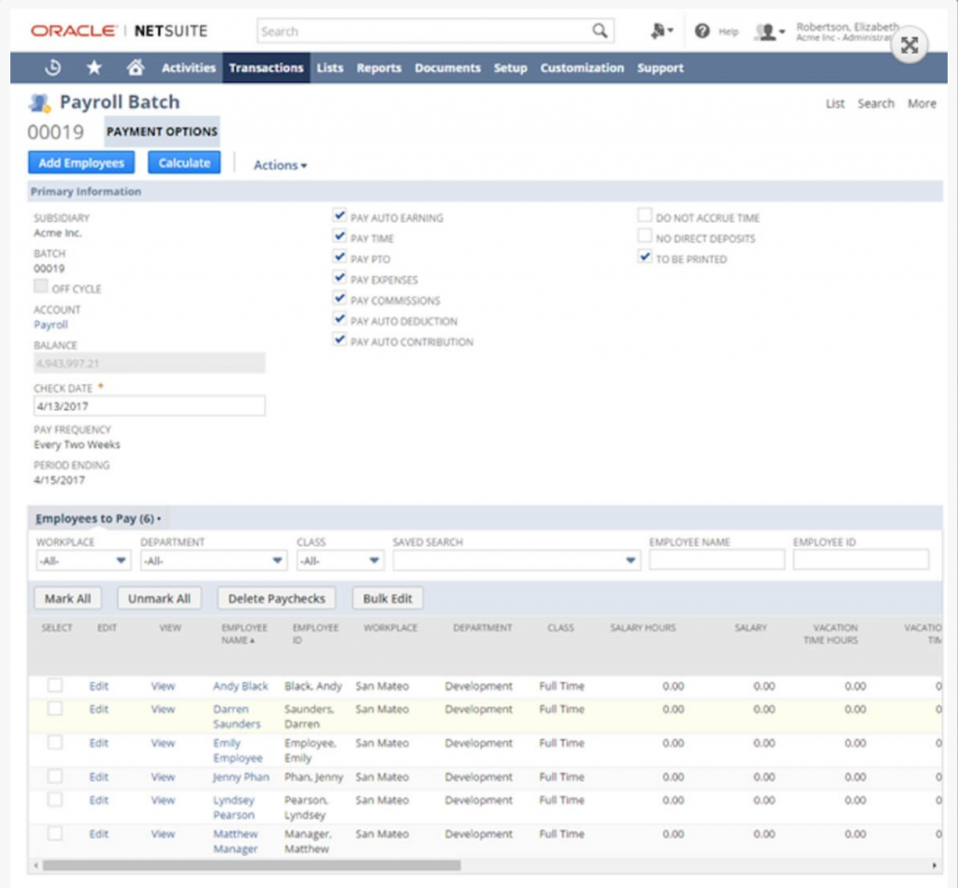Open the Recent Records clock icon
The height and width of the screenshot is (888, 958).
coord(53,67)
